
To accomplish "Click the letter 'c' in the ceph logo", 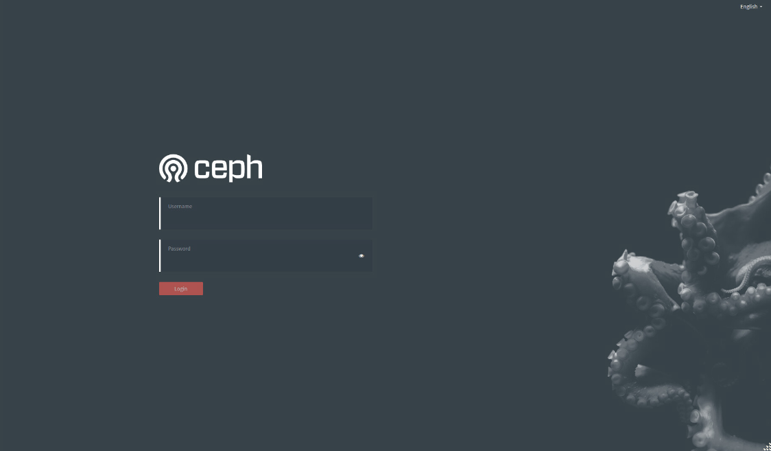I will pos(202,171).
